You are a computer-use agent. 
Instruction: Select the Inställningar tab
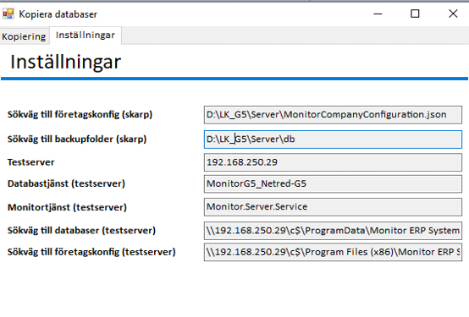[x=86, y=36]
